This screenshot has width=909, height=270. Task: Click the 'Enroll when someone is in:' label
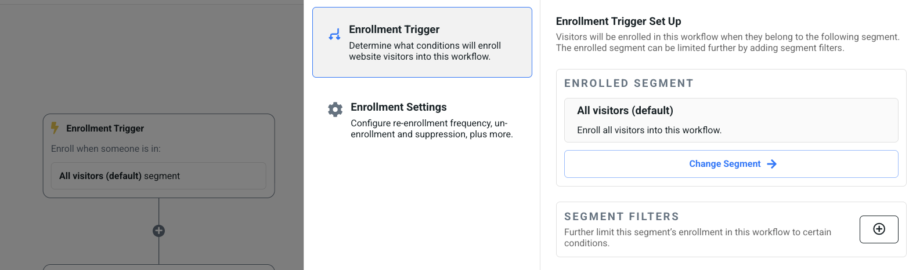click(106, 149)
